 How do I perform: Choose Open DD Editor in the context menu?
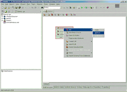pos(78,36)
